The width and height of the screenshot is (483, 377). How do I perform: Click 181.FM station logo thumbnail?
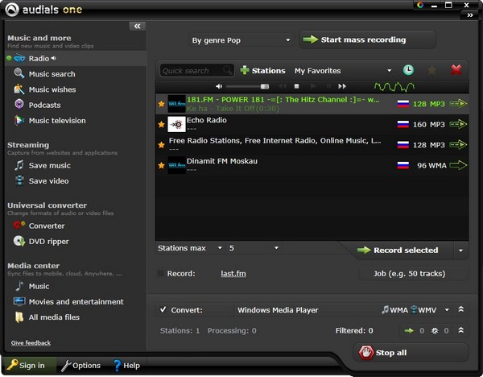point(176,104)
